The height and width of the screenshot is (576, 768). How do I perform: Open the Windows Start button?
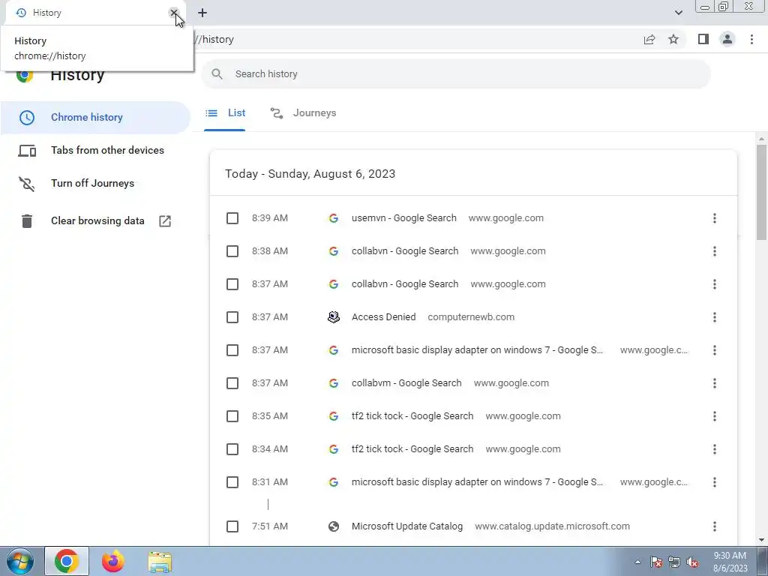point(19,562)
